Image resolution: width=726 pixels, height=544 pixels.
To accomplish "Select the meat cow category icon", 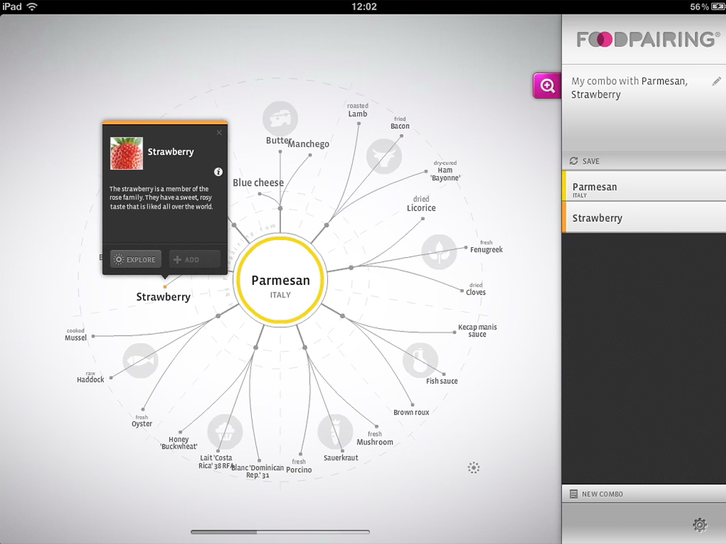I will (384, 155).
